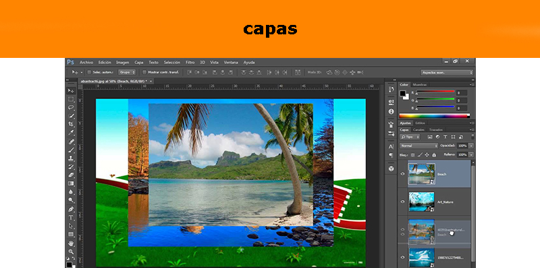Switch to the Canales tab
This screenshot has width=540, height=268.
(418, 130)
